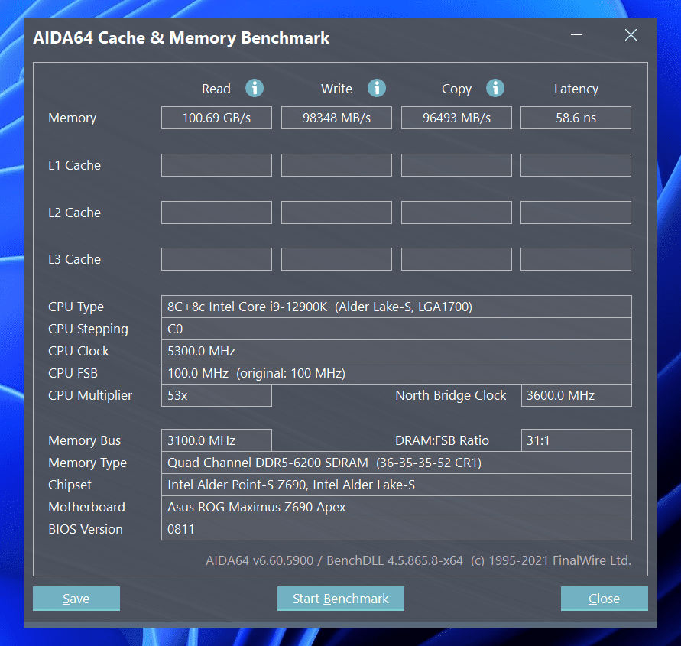Click the empty L1 Cache Write field
The width and height of the screenshot is (681, 646).
(x=336, y=165)
